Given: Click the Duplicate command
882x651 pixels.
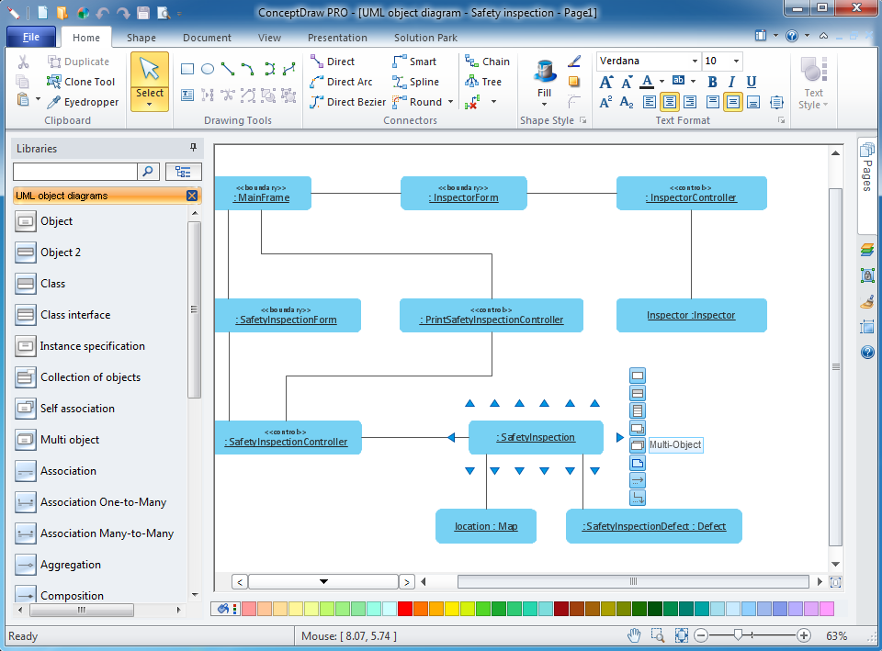Looking at the screenshot, I should point(78,62).
